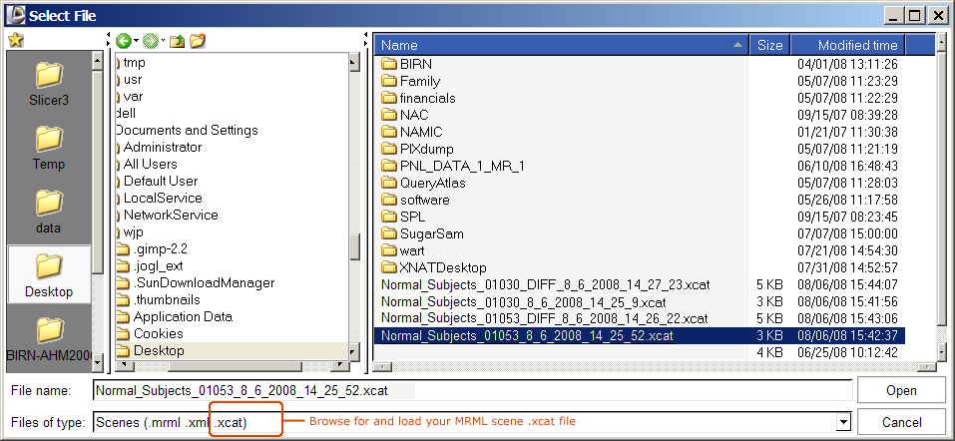Click the favorites star icon
The image size is (955, 441).
(x=15, y=41)
